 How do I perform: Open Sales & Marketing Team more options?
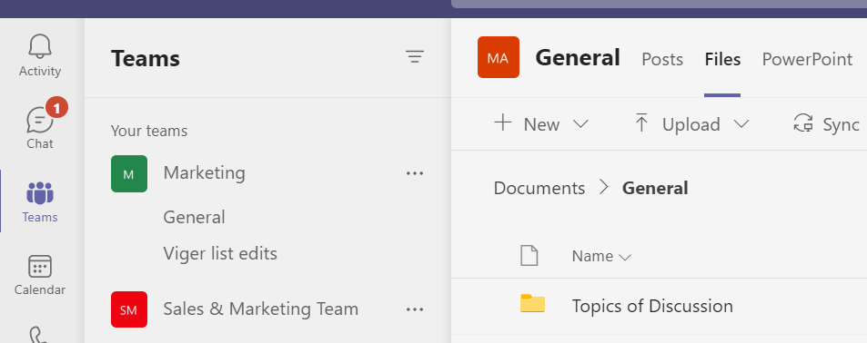point(415,309)
